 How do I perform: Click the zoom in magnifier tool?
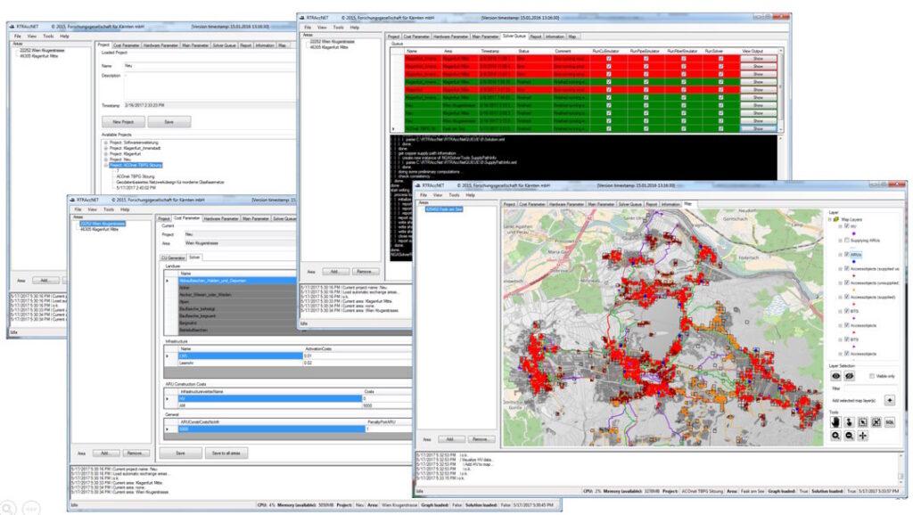[x=837, y=437]
